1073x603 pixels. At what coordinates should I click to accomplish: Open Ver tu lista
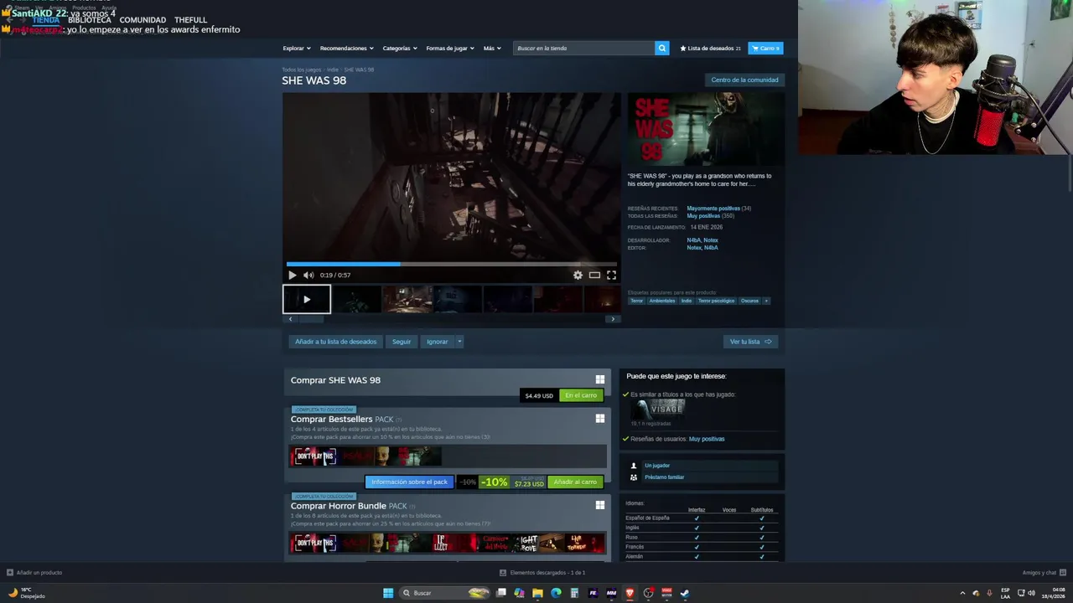750,342
